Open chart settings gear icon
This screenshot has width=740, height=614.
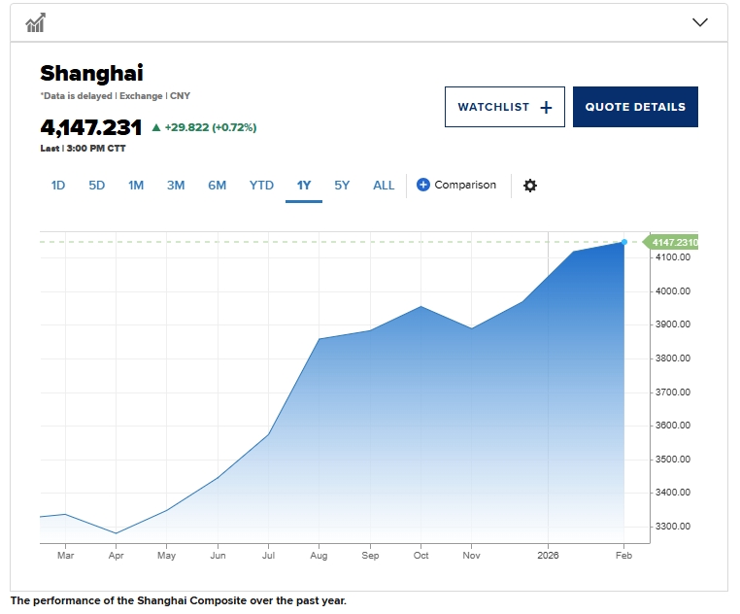coord(529,186)
